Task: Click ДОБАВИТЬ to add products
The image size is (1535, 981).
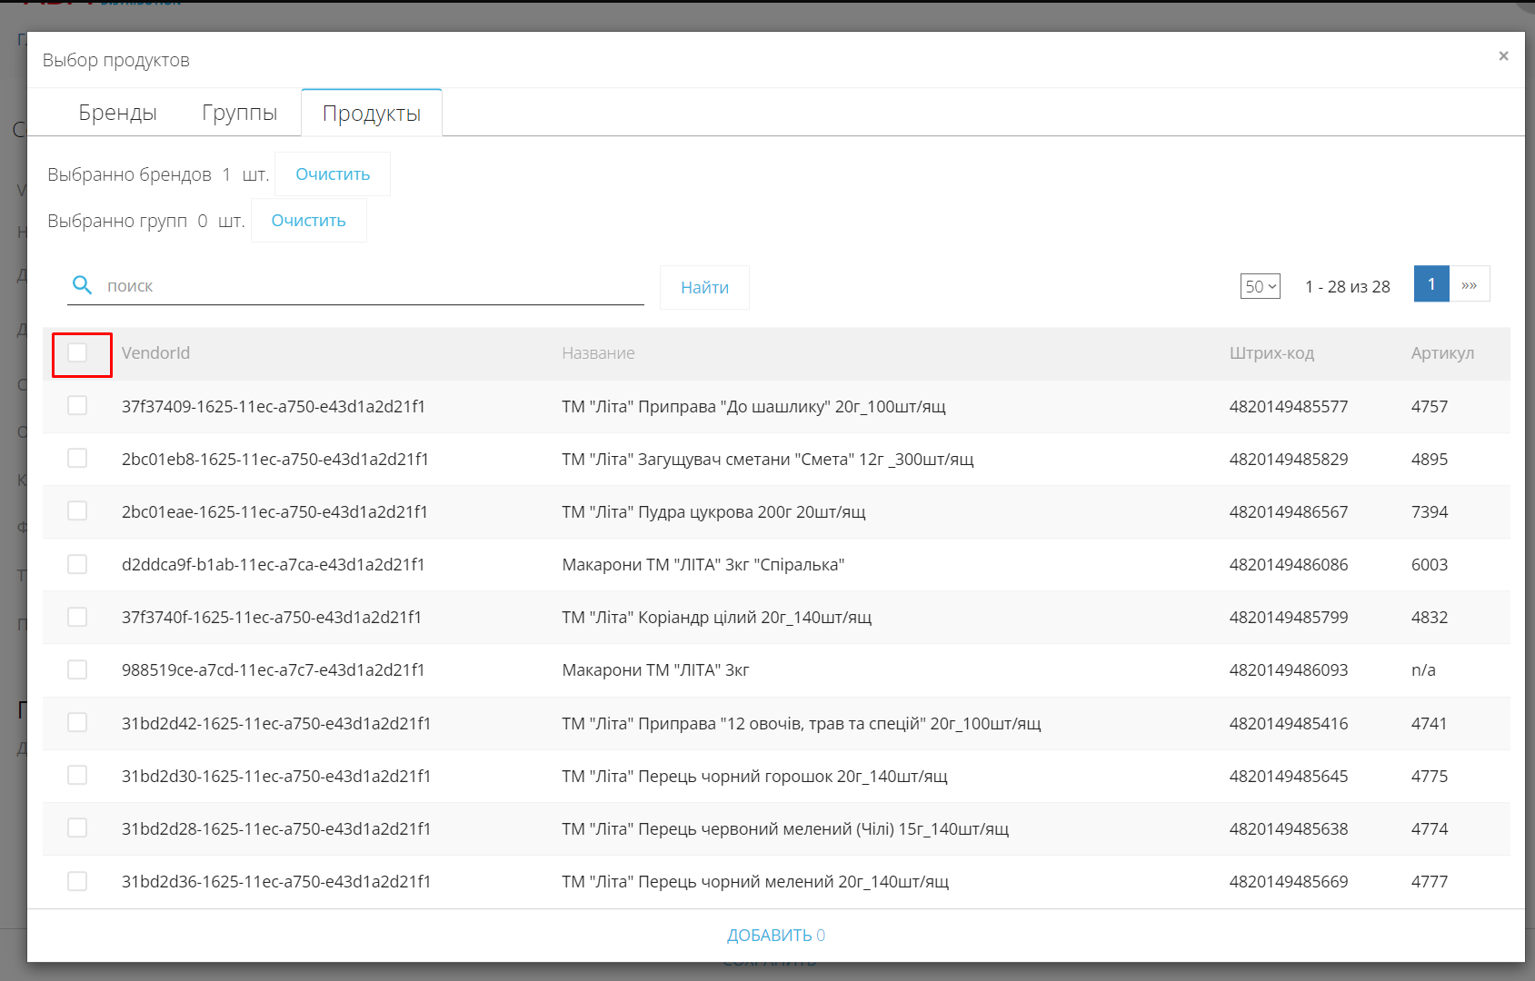Action: coord(776,936)
